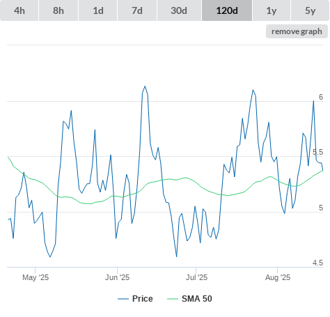
Task: Select the 4h time range tab
Action: point(19,10)
